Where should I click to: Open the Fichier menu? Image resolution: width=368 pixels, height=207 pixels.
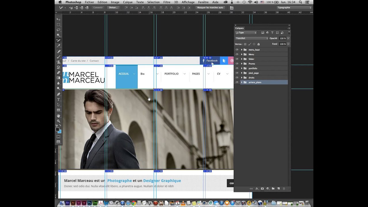tap(89, 2)
